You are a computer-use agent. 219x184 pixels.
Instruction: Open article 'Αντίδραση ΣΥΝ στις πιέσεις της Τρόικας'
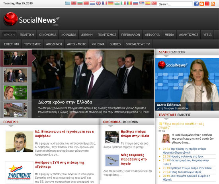pyautogui.click(x=60, y=165)
